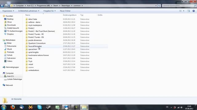Go back with the Explorer back arrow
Screen dimensions: 197x110
pyautogui.click(x=2, y=5)
